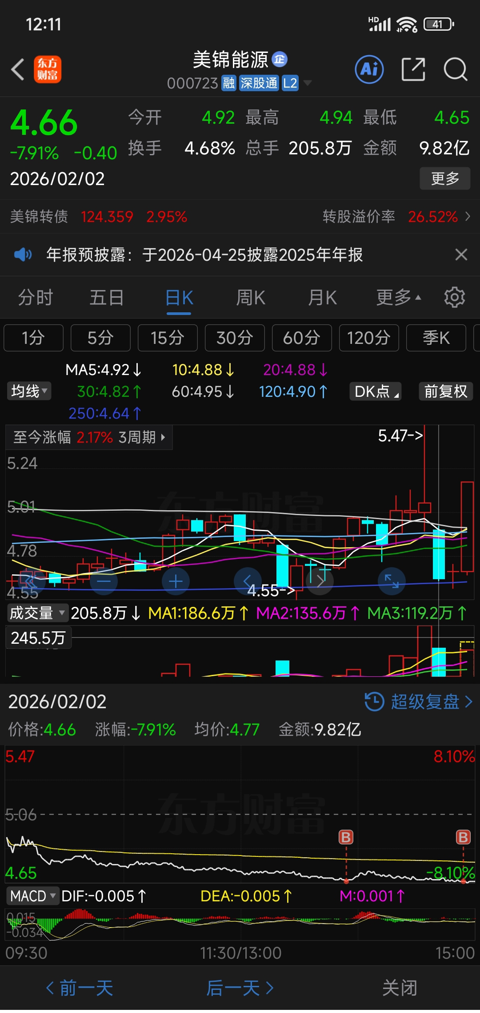Screen dimensions: 480x1013
Task: Open the 更多 period dropdown
Action: 399,297
